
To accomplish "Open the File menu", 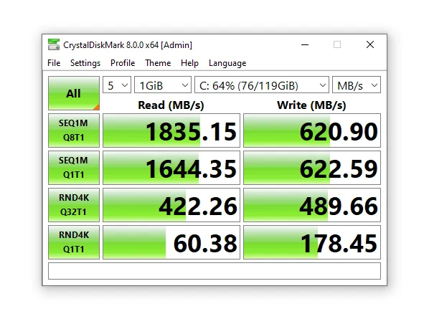I will (x=54, y=63).
